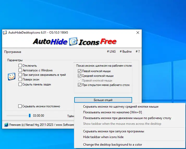
Task: Click the timer slider track left part
Action: click(18, 116)
